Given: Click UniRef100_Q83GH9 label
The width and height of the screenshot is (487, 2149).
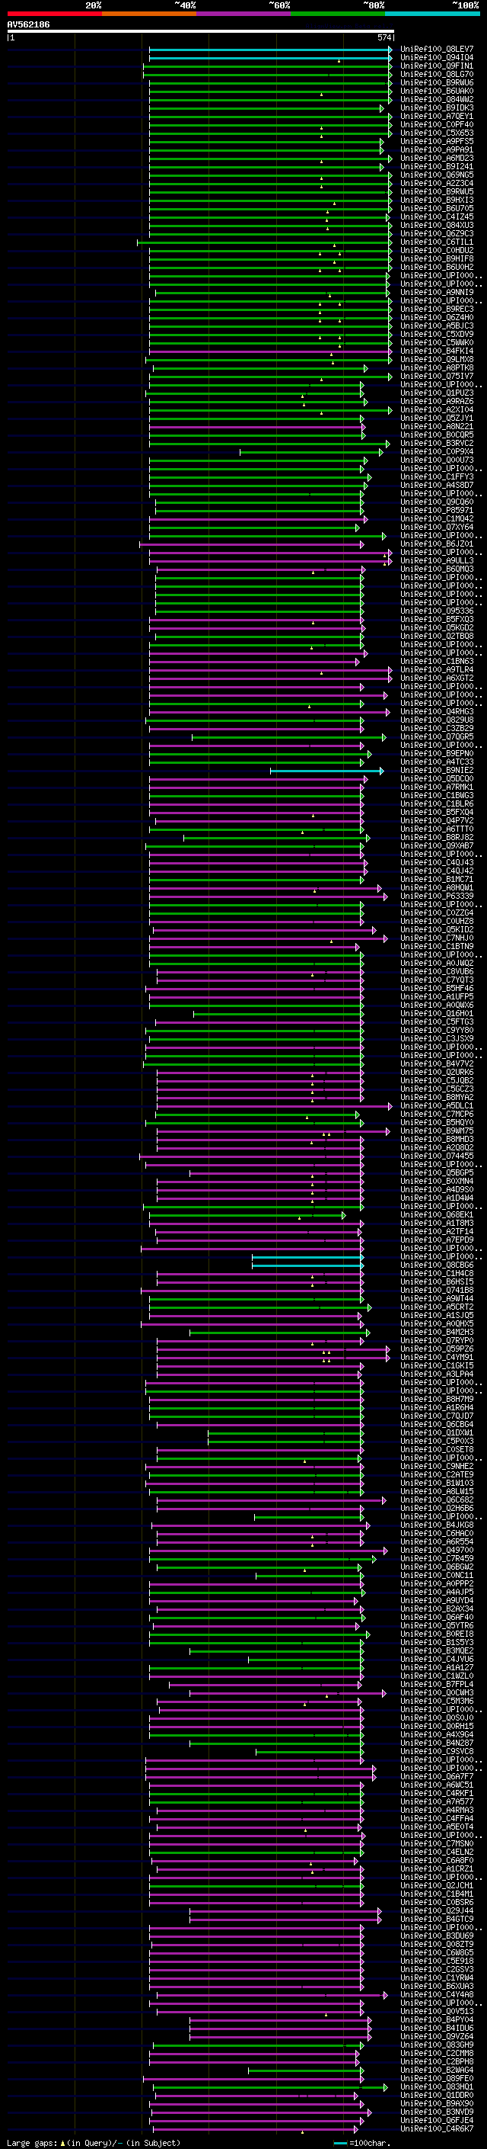Looking at the screenshot, I should (x=437, y=2045).
